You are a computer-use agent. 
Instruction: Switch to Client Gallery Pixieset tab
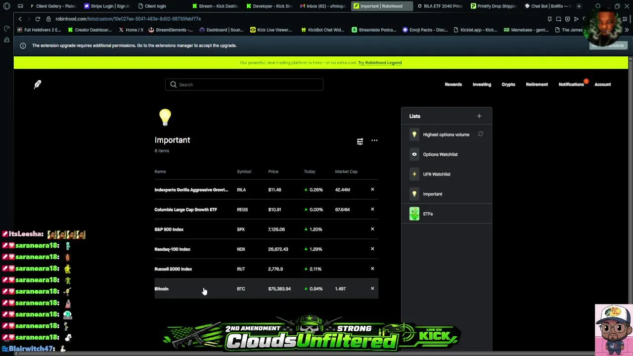pos(52,6)
